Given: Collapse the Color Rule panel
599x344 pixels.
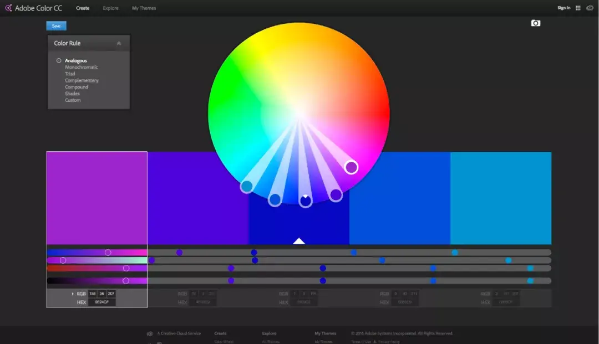Looking at the screenshot, I should tap(119, 43).
